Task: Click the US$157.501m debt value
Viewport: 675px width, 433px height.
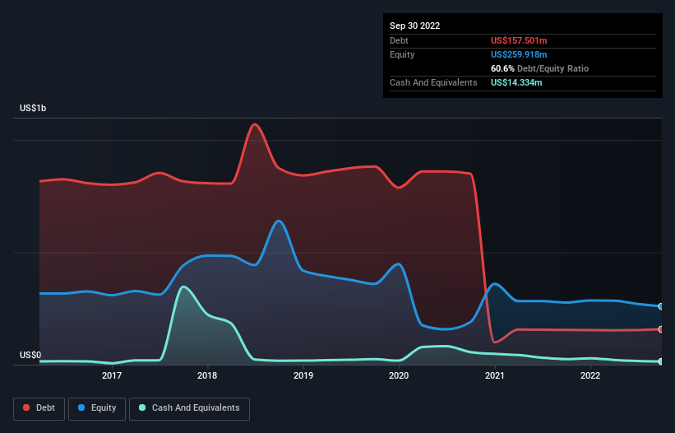Action: pos(519,40)
